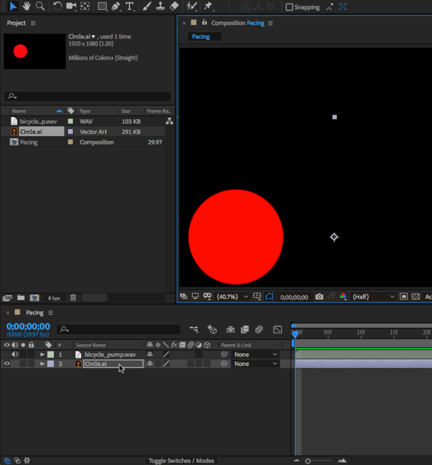Select the Eraser tool
Screen dimensions: 432x465
pyautogui.click(x=174, y=6)
